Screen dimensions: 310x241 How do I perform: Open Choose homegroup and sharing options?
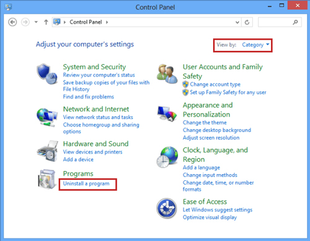(101, 128)
